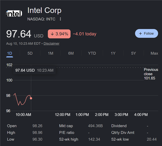Click the 12:00 PM axis label
Screen dimensions: 162x146
[63, 115]
